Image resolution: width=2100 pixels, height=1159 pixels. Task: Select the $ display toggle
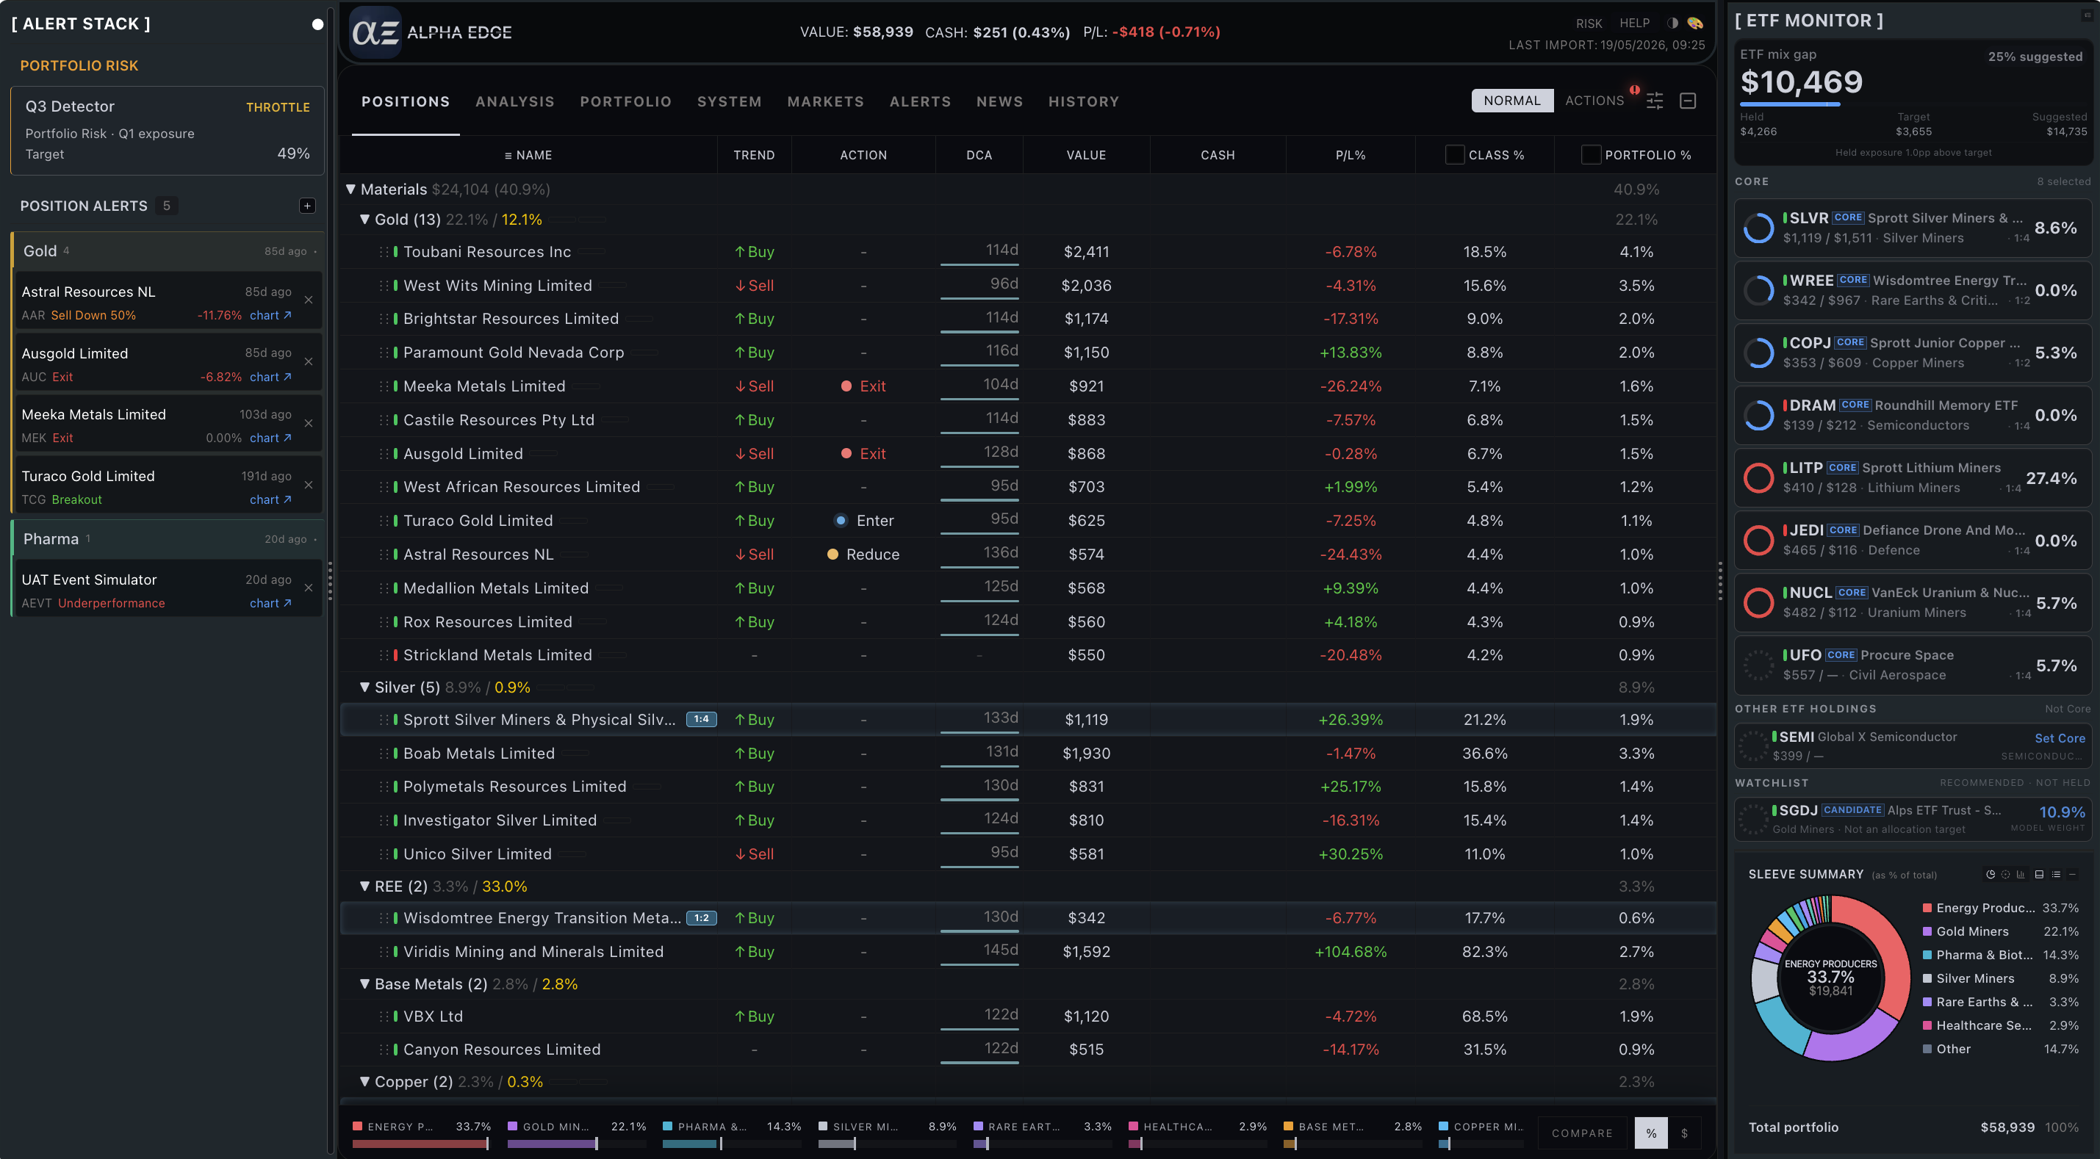coord(1684,1133)
